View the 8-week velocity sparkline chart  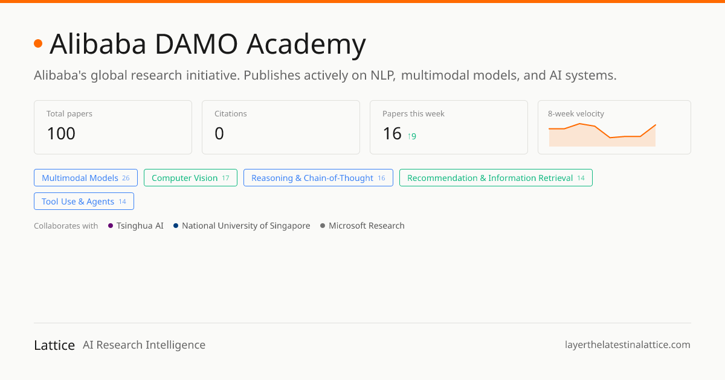602,135
